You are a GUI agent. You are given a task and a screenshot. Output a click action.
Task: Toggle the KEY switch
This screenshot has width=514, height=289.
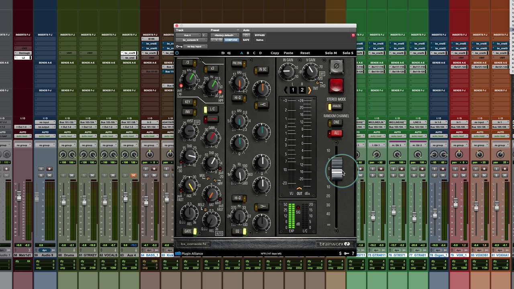[x=189, y=102]
